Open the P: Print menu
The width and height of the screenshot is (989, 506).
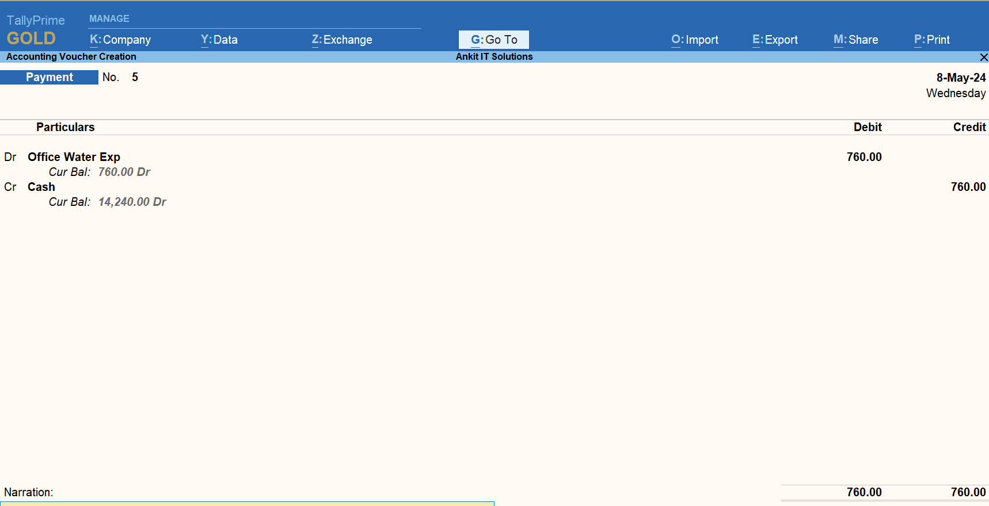tap(932, 40)
